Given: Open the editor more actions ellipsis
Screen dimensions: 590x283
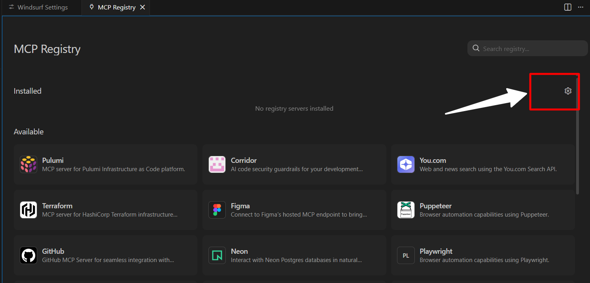Looking at the screenshot, I should 581,7.
